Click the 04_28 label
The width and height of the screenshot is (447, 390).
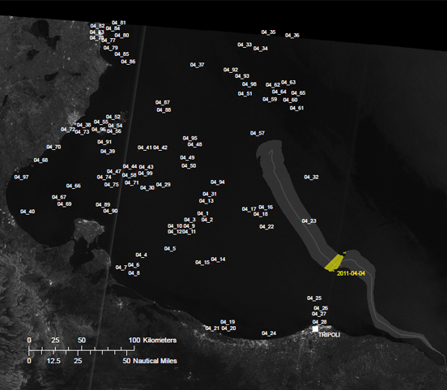(320, 322)
